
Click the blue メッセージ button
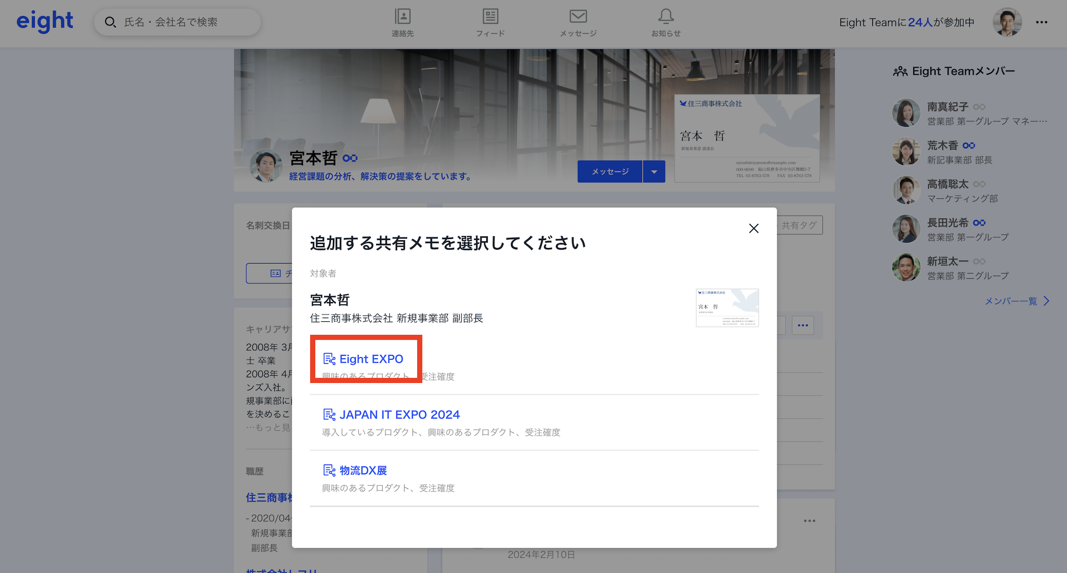click(x=610, y=172)
